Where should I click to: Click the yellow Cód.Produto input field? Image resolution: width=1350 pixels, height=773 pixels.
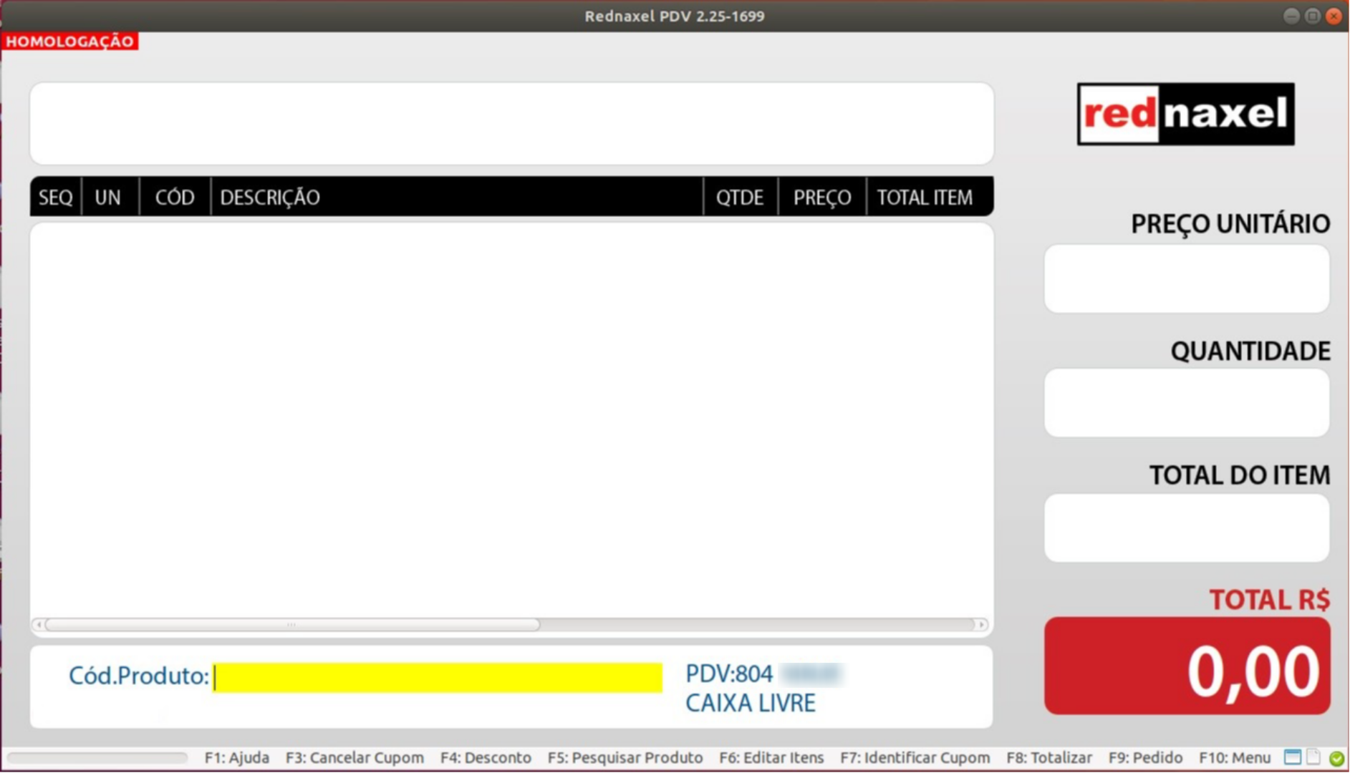pyautogui.click(x=437, y=677)
